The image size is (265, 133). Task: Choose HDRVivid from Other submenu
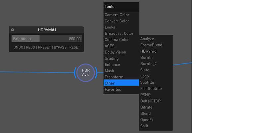point(148,51)
